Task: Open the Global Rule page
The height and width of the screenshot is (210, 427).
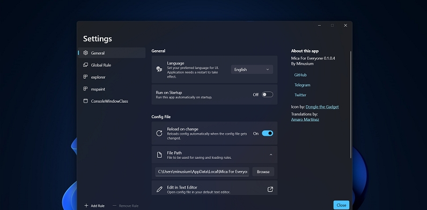Action: [x=112, y=65]
